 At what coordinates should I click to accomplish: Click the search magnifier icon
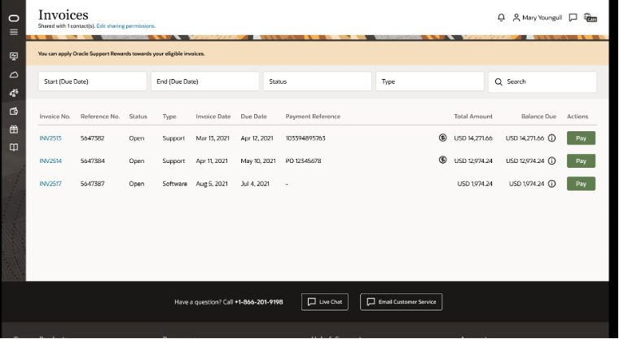(x=498, y=81)
